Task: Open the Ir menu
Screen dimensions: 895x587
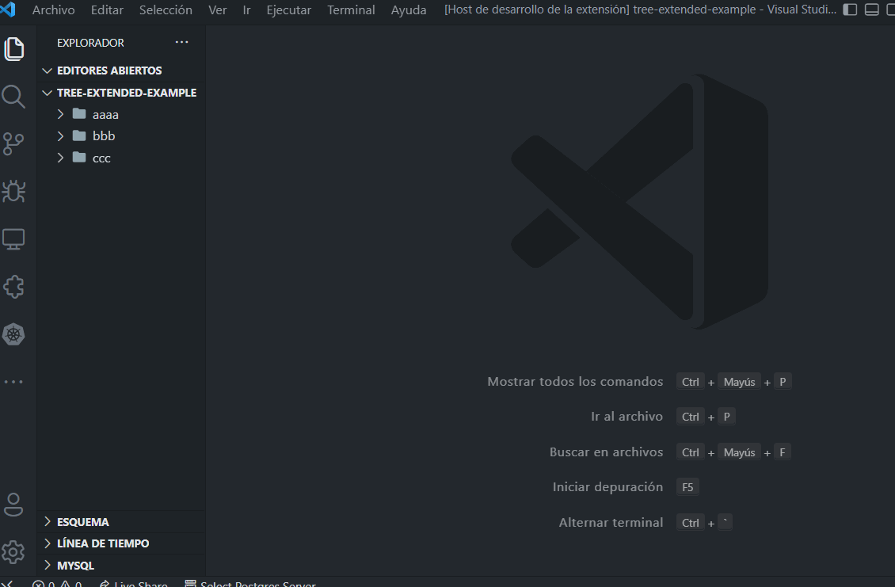Action: point(246,10)
